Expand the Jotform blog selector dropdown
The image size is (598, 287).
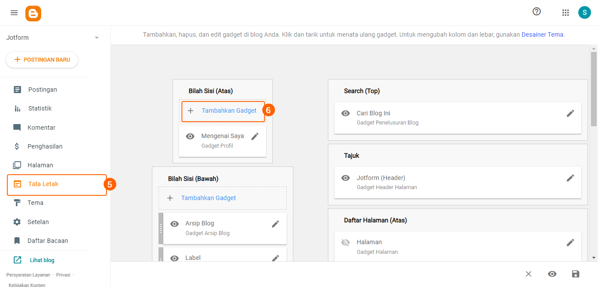[97, 38]
